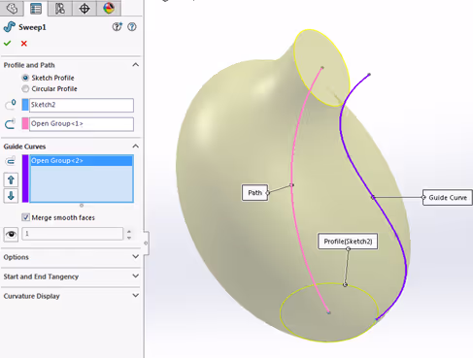473x358 pixels.
Task: Click the Sketch2 profile field
Action: [x=82, y=105]
